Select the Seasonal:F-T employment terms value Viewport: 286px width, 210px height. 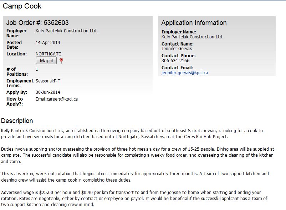(48, 81)
